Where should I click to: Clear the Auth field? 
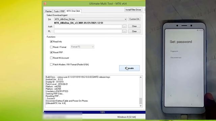point(134,26)
